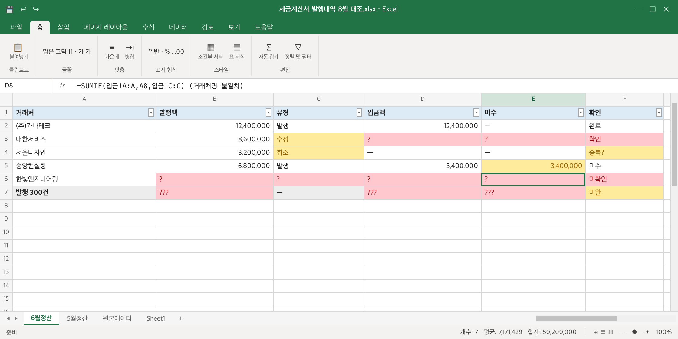The height and width of the screenshot is (339, 678).
Task: Click the 100% zoom level
Action: tap(664, 332)
